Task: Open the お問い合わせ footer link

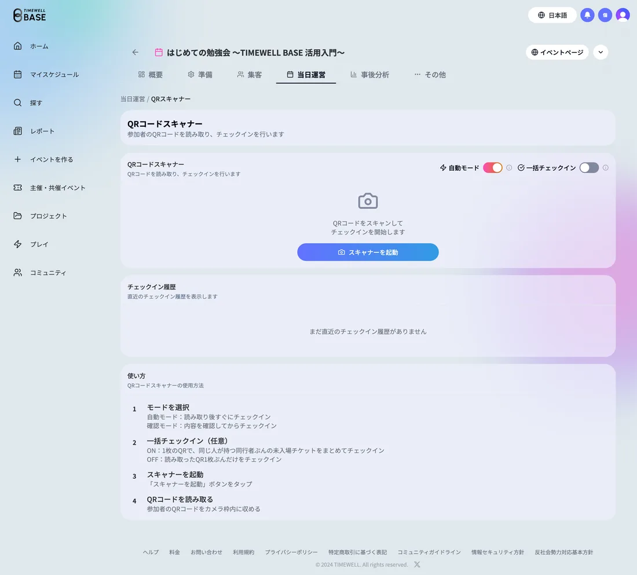Action: 206,552
